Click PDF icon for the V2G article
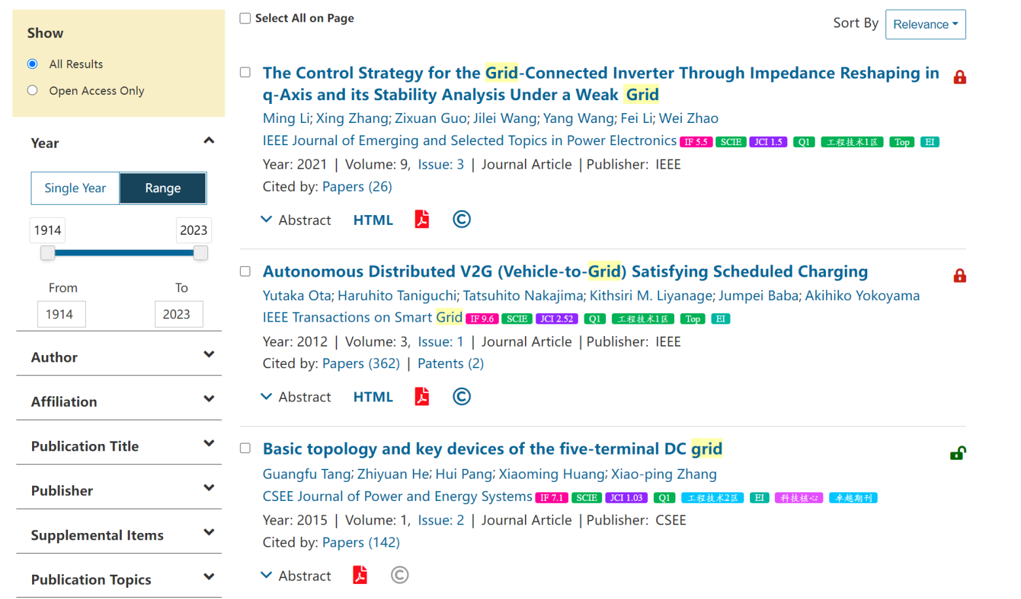The image size is (1021, 599). [422, 397]
